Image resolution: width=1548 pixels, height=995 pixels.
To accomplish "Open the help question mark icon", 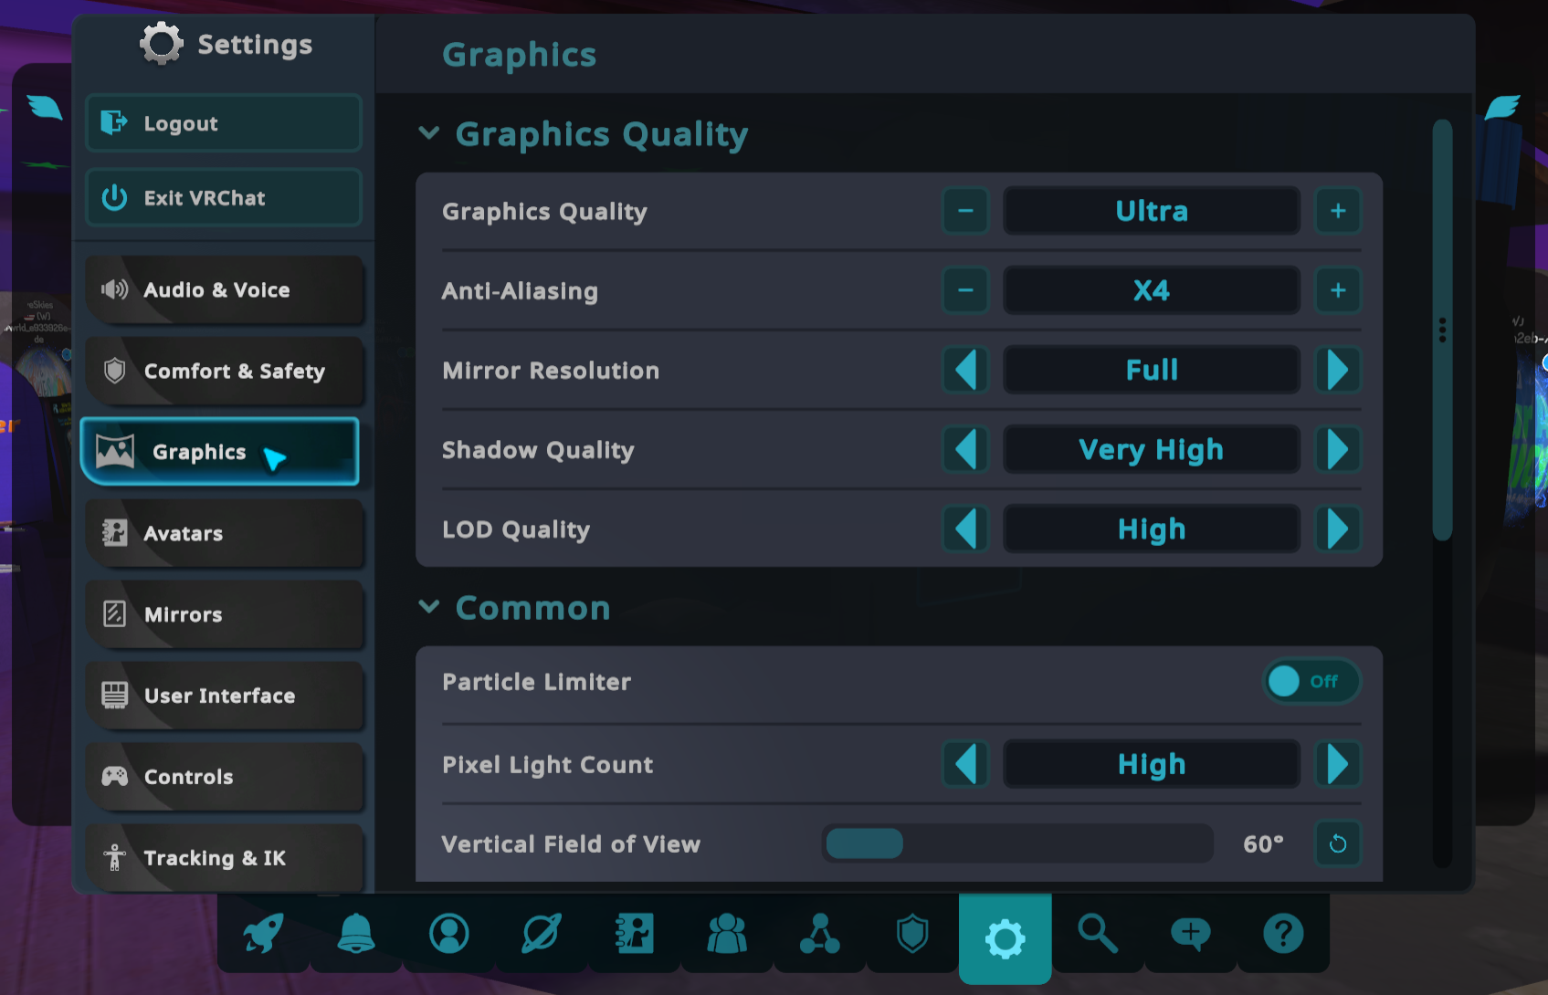I will [1282, 933].
